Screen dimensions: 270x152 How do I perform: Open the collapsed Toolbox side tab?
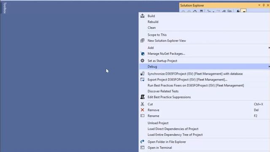click(x=5, y=8)
